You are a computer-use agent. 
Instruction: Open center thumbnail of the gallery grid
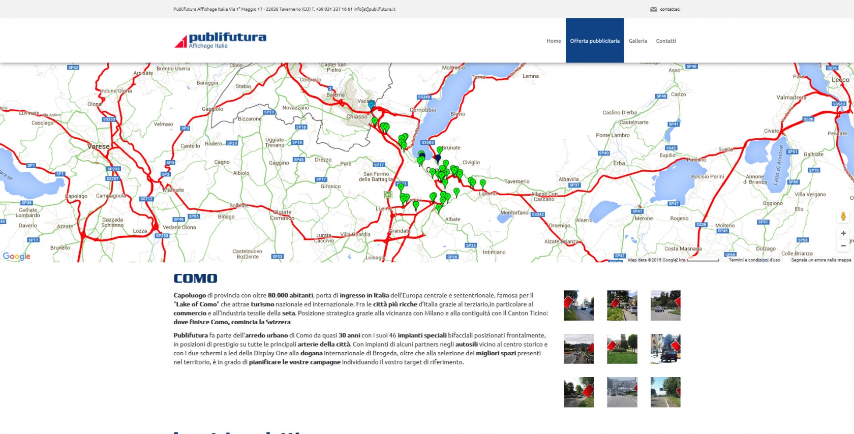(622, 349)
